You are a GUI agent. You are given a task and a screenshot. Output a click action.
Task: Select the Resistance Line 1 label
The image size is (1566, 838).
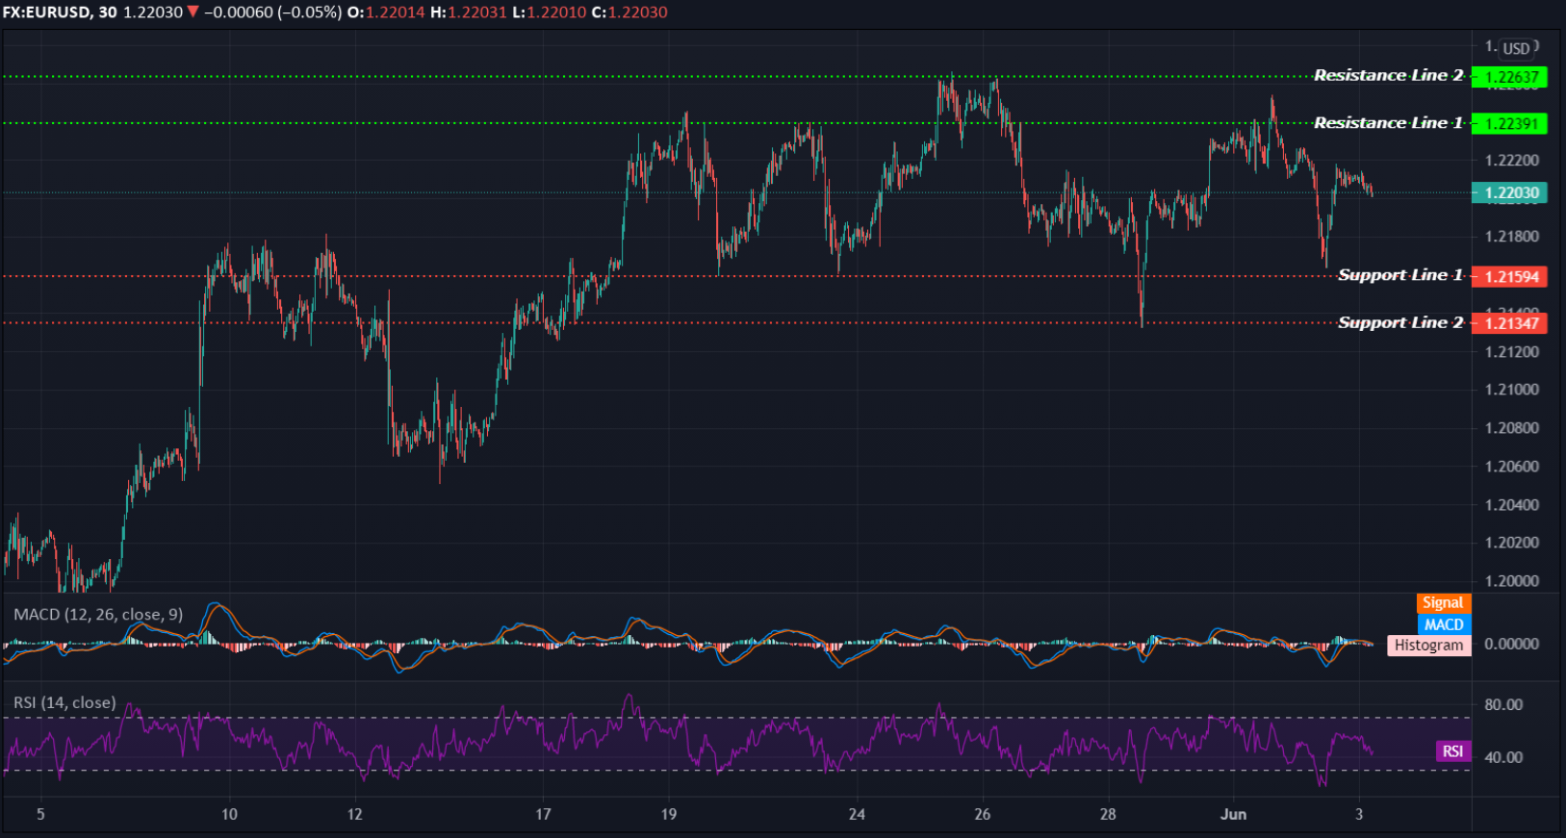[x=1388, y=122]
